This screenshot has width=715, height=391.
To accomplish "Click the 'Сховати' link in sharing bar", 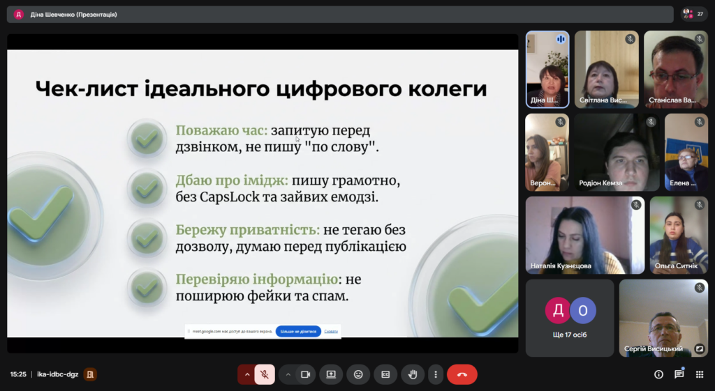I will pyautogui.click(x=331, y=332).
